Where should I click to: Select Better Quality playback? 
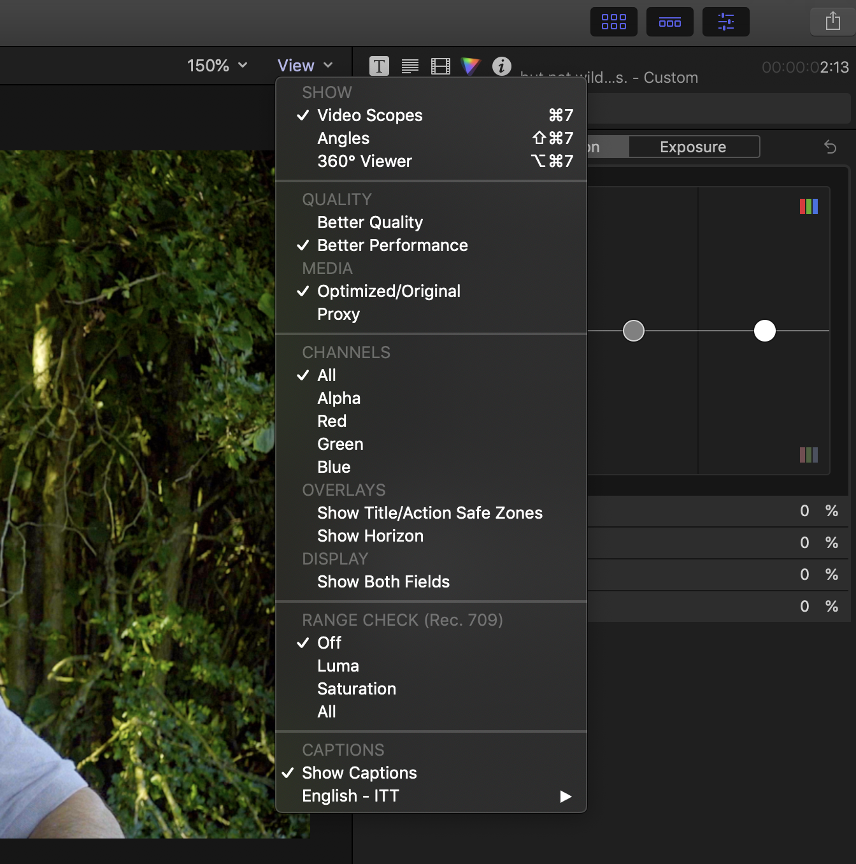click(431, 222)
